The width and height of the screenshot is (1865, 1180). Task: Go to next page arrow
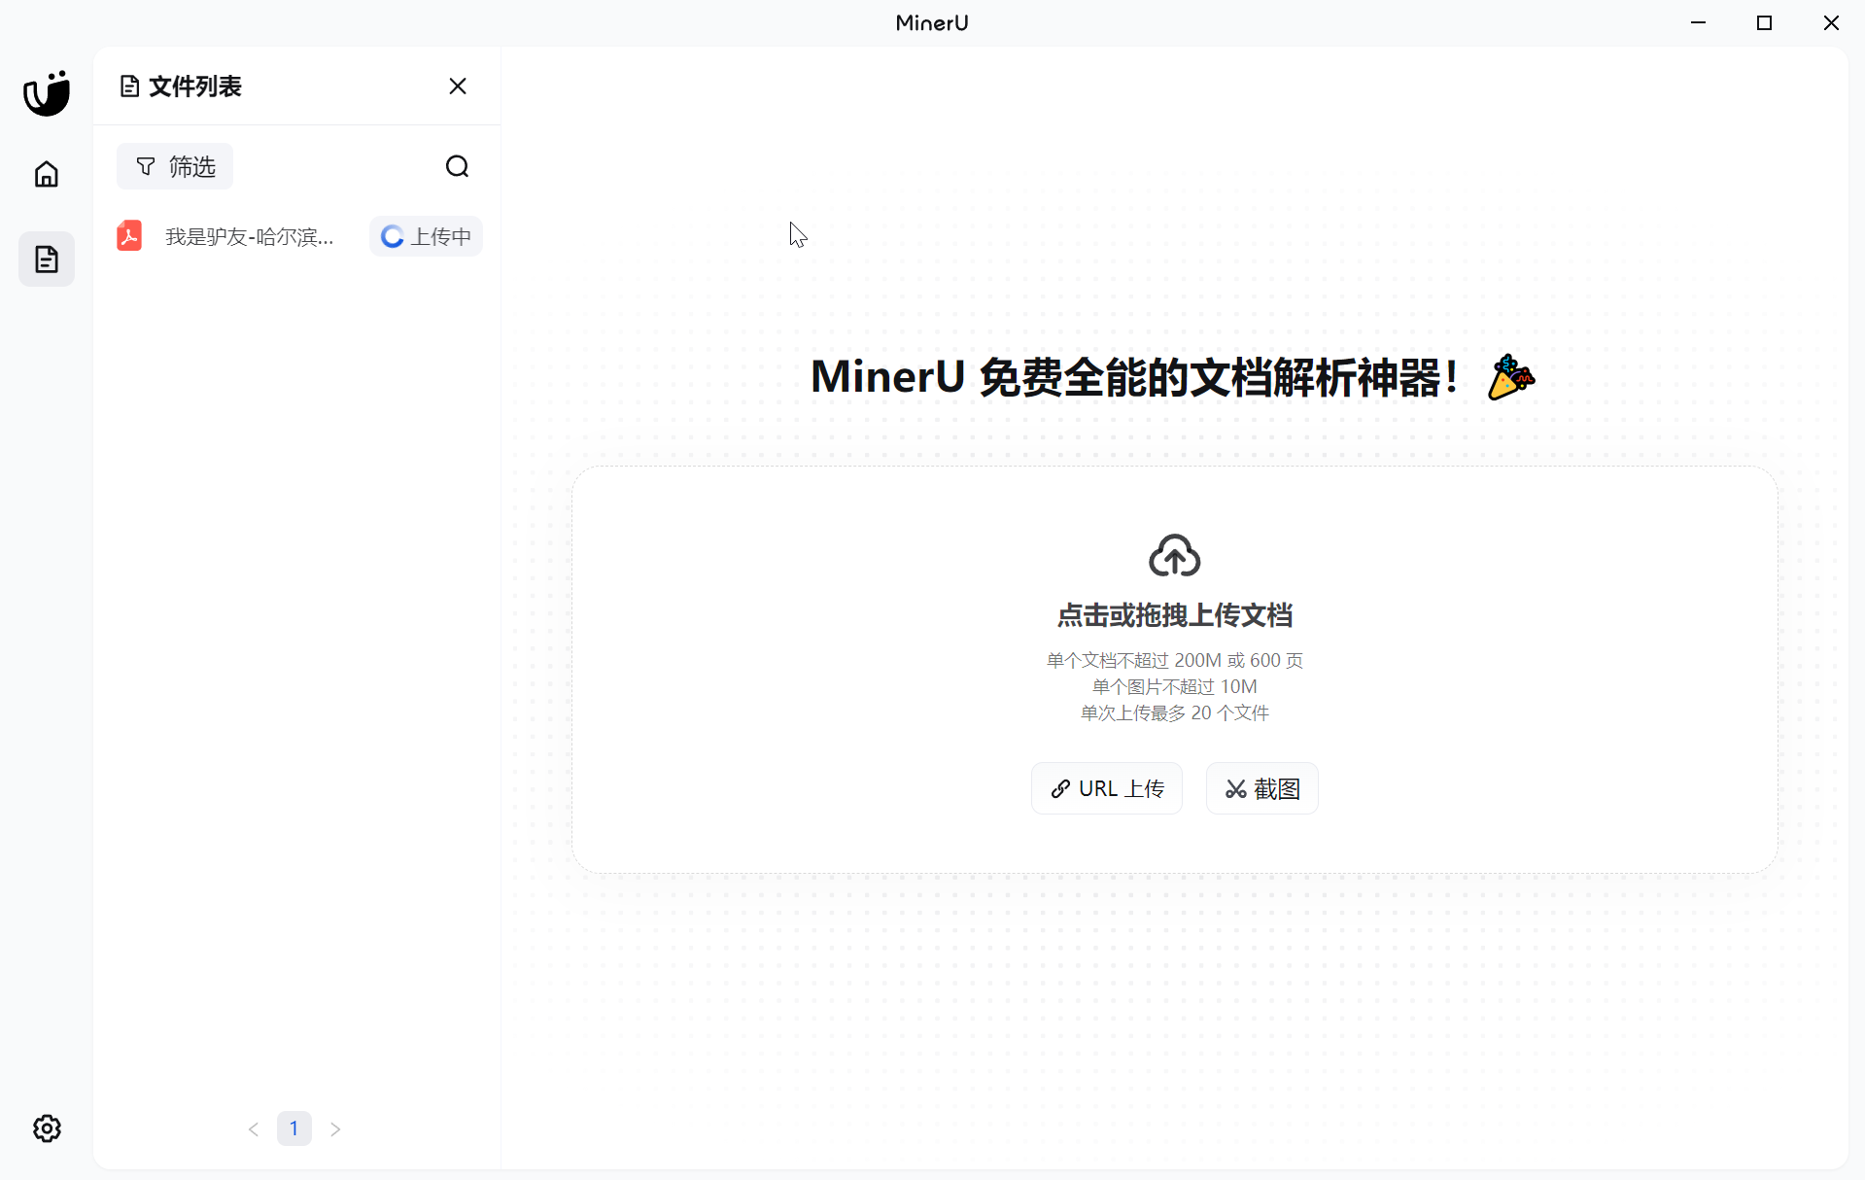pyautogui.click(x=335, y=1128)
